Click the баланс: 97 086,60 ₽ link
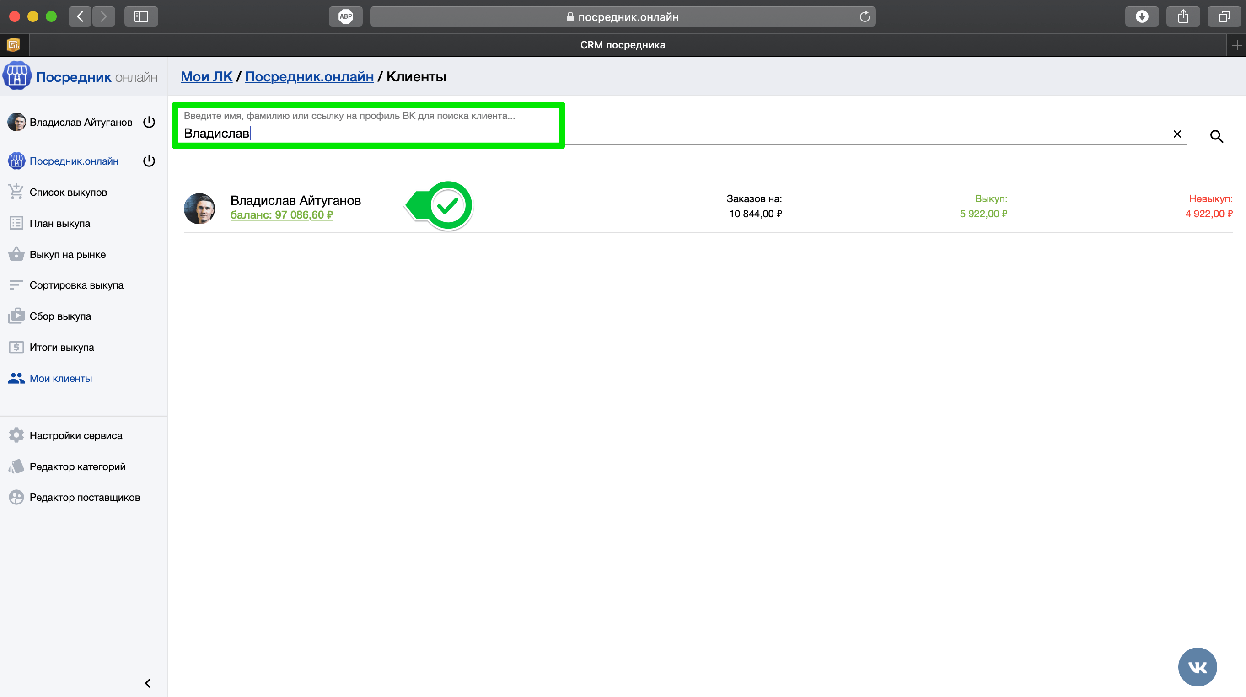1246x697 pixels. pyautogui.click(x=281, y=215)
